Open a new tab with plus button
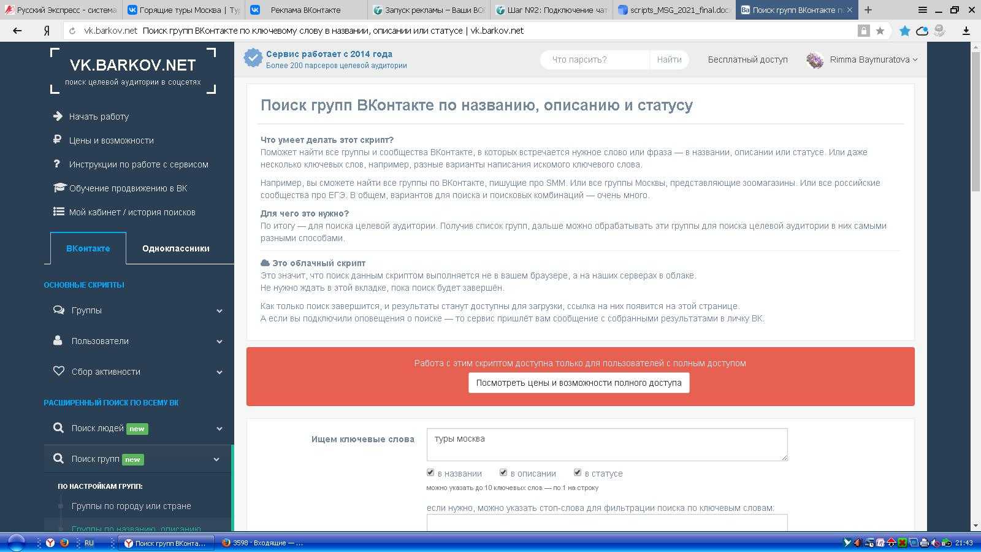Screen dimensions: 981x552 (x=868, y=10)
